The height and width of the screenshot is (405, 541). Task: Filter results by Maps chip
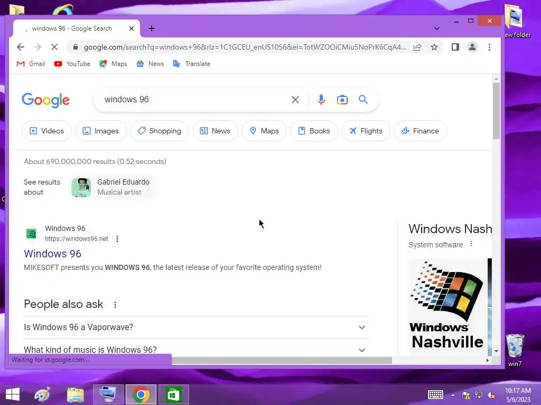[264, 131]
